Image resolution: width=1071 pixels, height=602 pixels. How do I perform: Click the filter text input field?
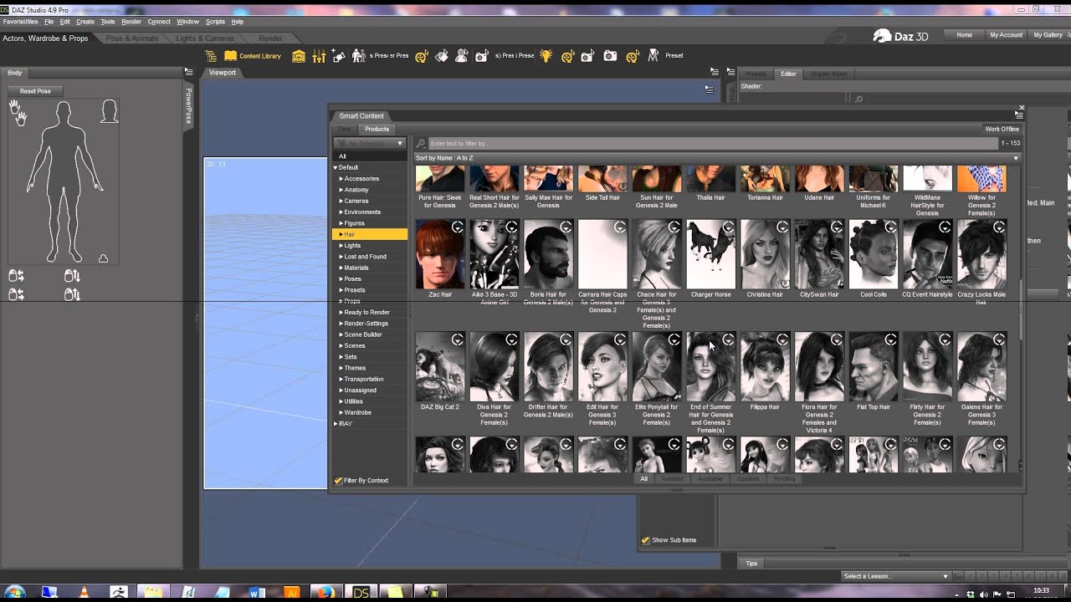point(711,144)
